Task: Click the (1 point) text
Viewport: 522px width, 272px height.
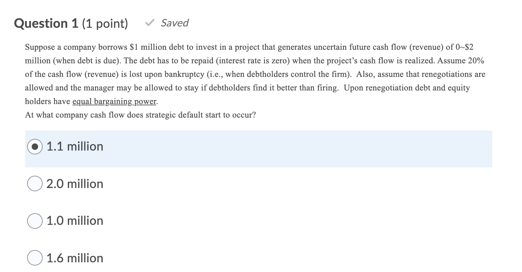Action: pyautogui.click(x=105, y=23)
